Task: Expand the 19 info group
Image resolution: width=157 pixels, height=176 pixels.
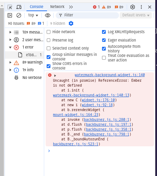Action: pos(10,70)
